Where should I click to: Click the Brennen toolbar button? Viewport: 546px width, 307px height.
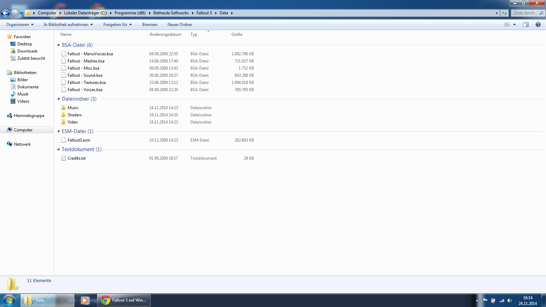150,25
